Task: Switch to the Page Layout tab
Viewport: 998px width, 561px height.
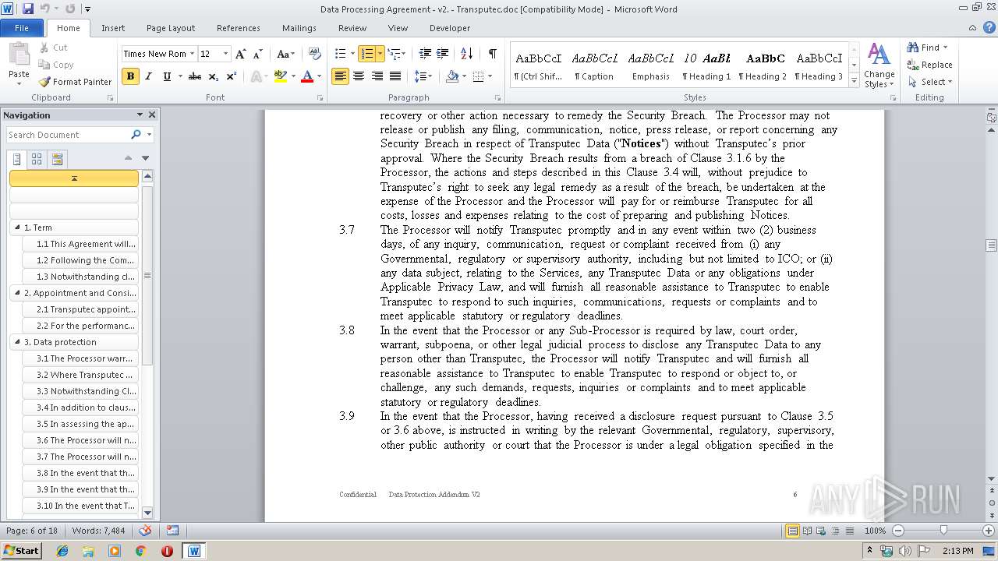Action: (x=171, y=28)
